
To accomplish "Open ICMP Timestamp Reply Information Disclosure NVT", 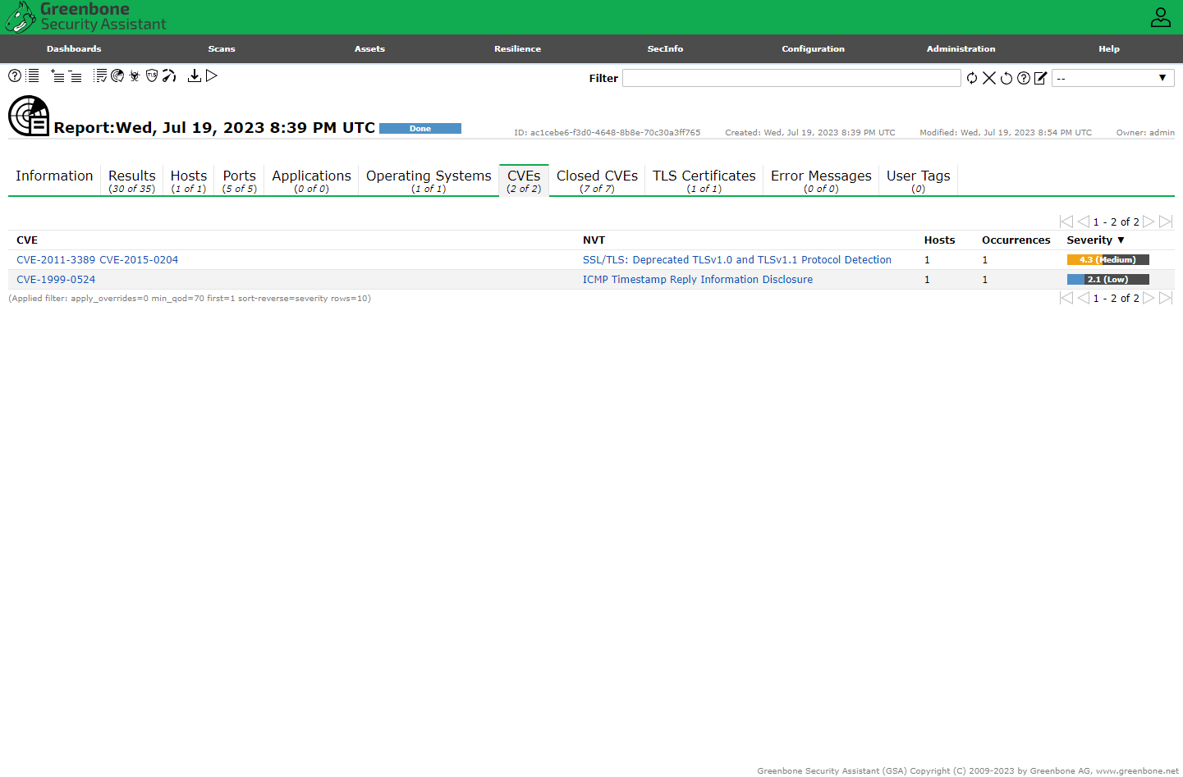I will pos(698,279).
